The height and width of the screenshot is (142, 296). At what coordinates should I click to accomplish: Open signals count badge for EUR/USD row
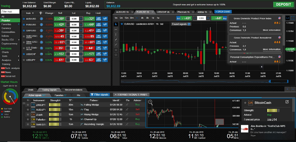[41, 25]
